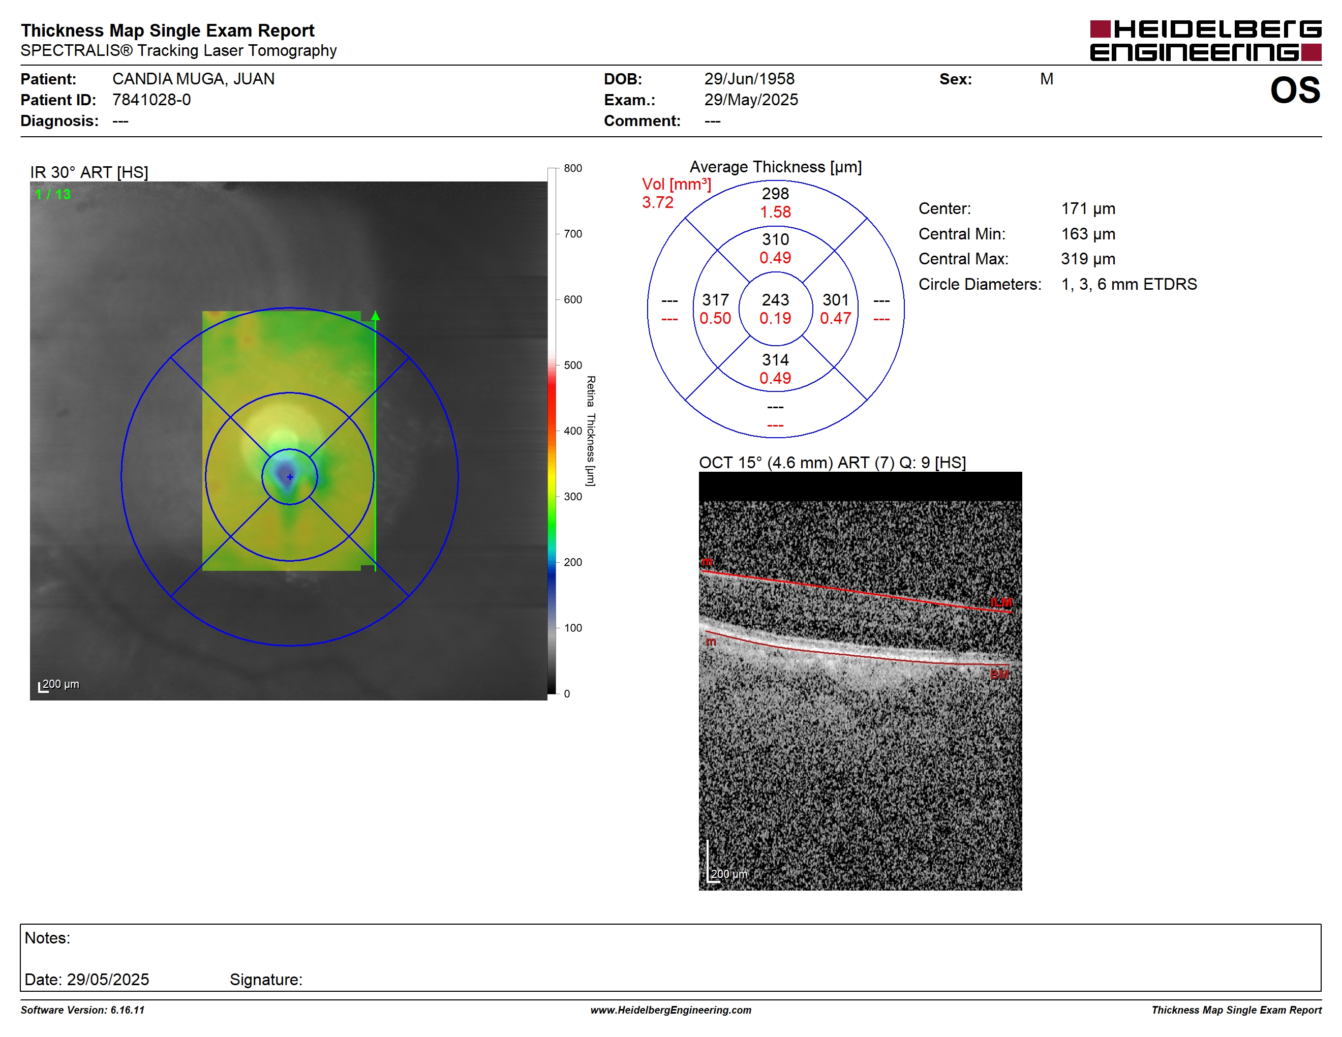Click the inner left sector thickness 317

[715, 300]
